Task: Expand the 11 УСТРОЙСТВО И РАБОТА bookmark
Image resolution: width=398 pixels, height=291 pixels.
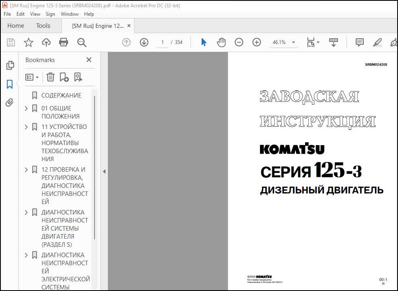Action: (x=26, y=127)
